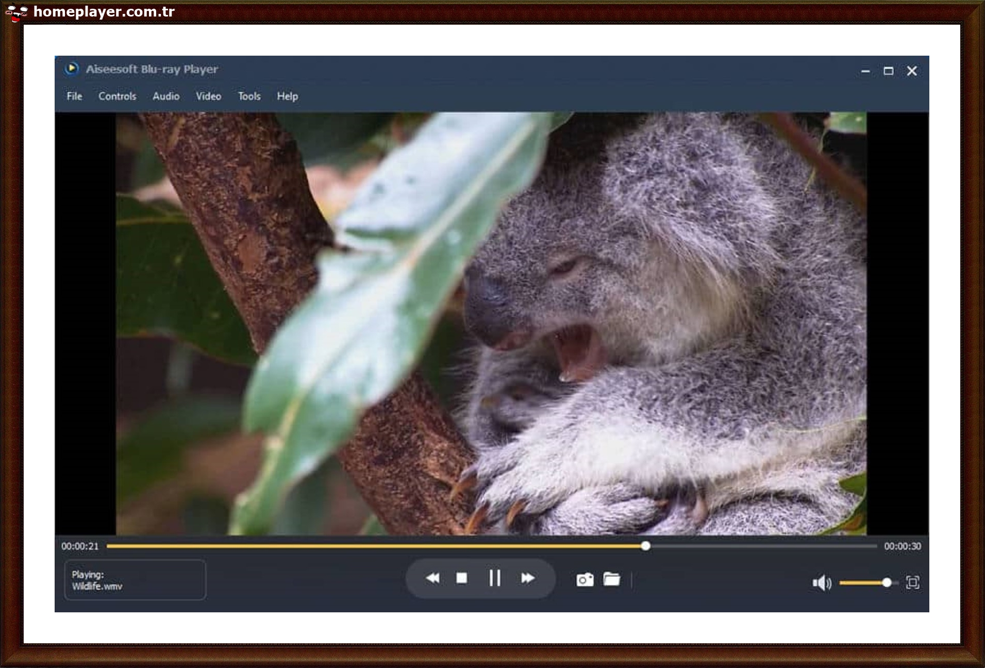Open a media file via the folder icon
The width and height of the screenshot is (985, 668).
[x=612, y=579]
